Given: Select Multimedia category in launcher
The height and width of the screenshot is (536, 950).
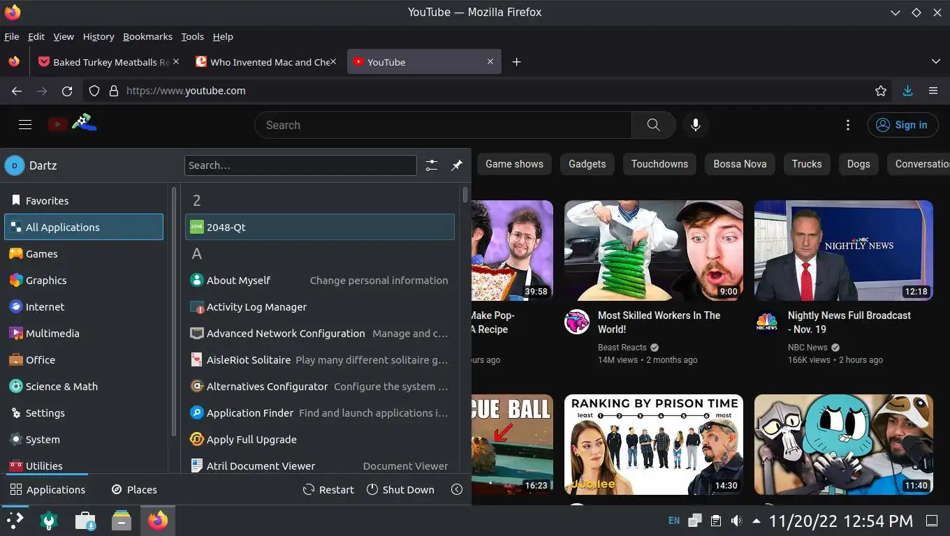Looking at the screenshot, I should pyautogui.click(x=84, y=333).
